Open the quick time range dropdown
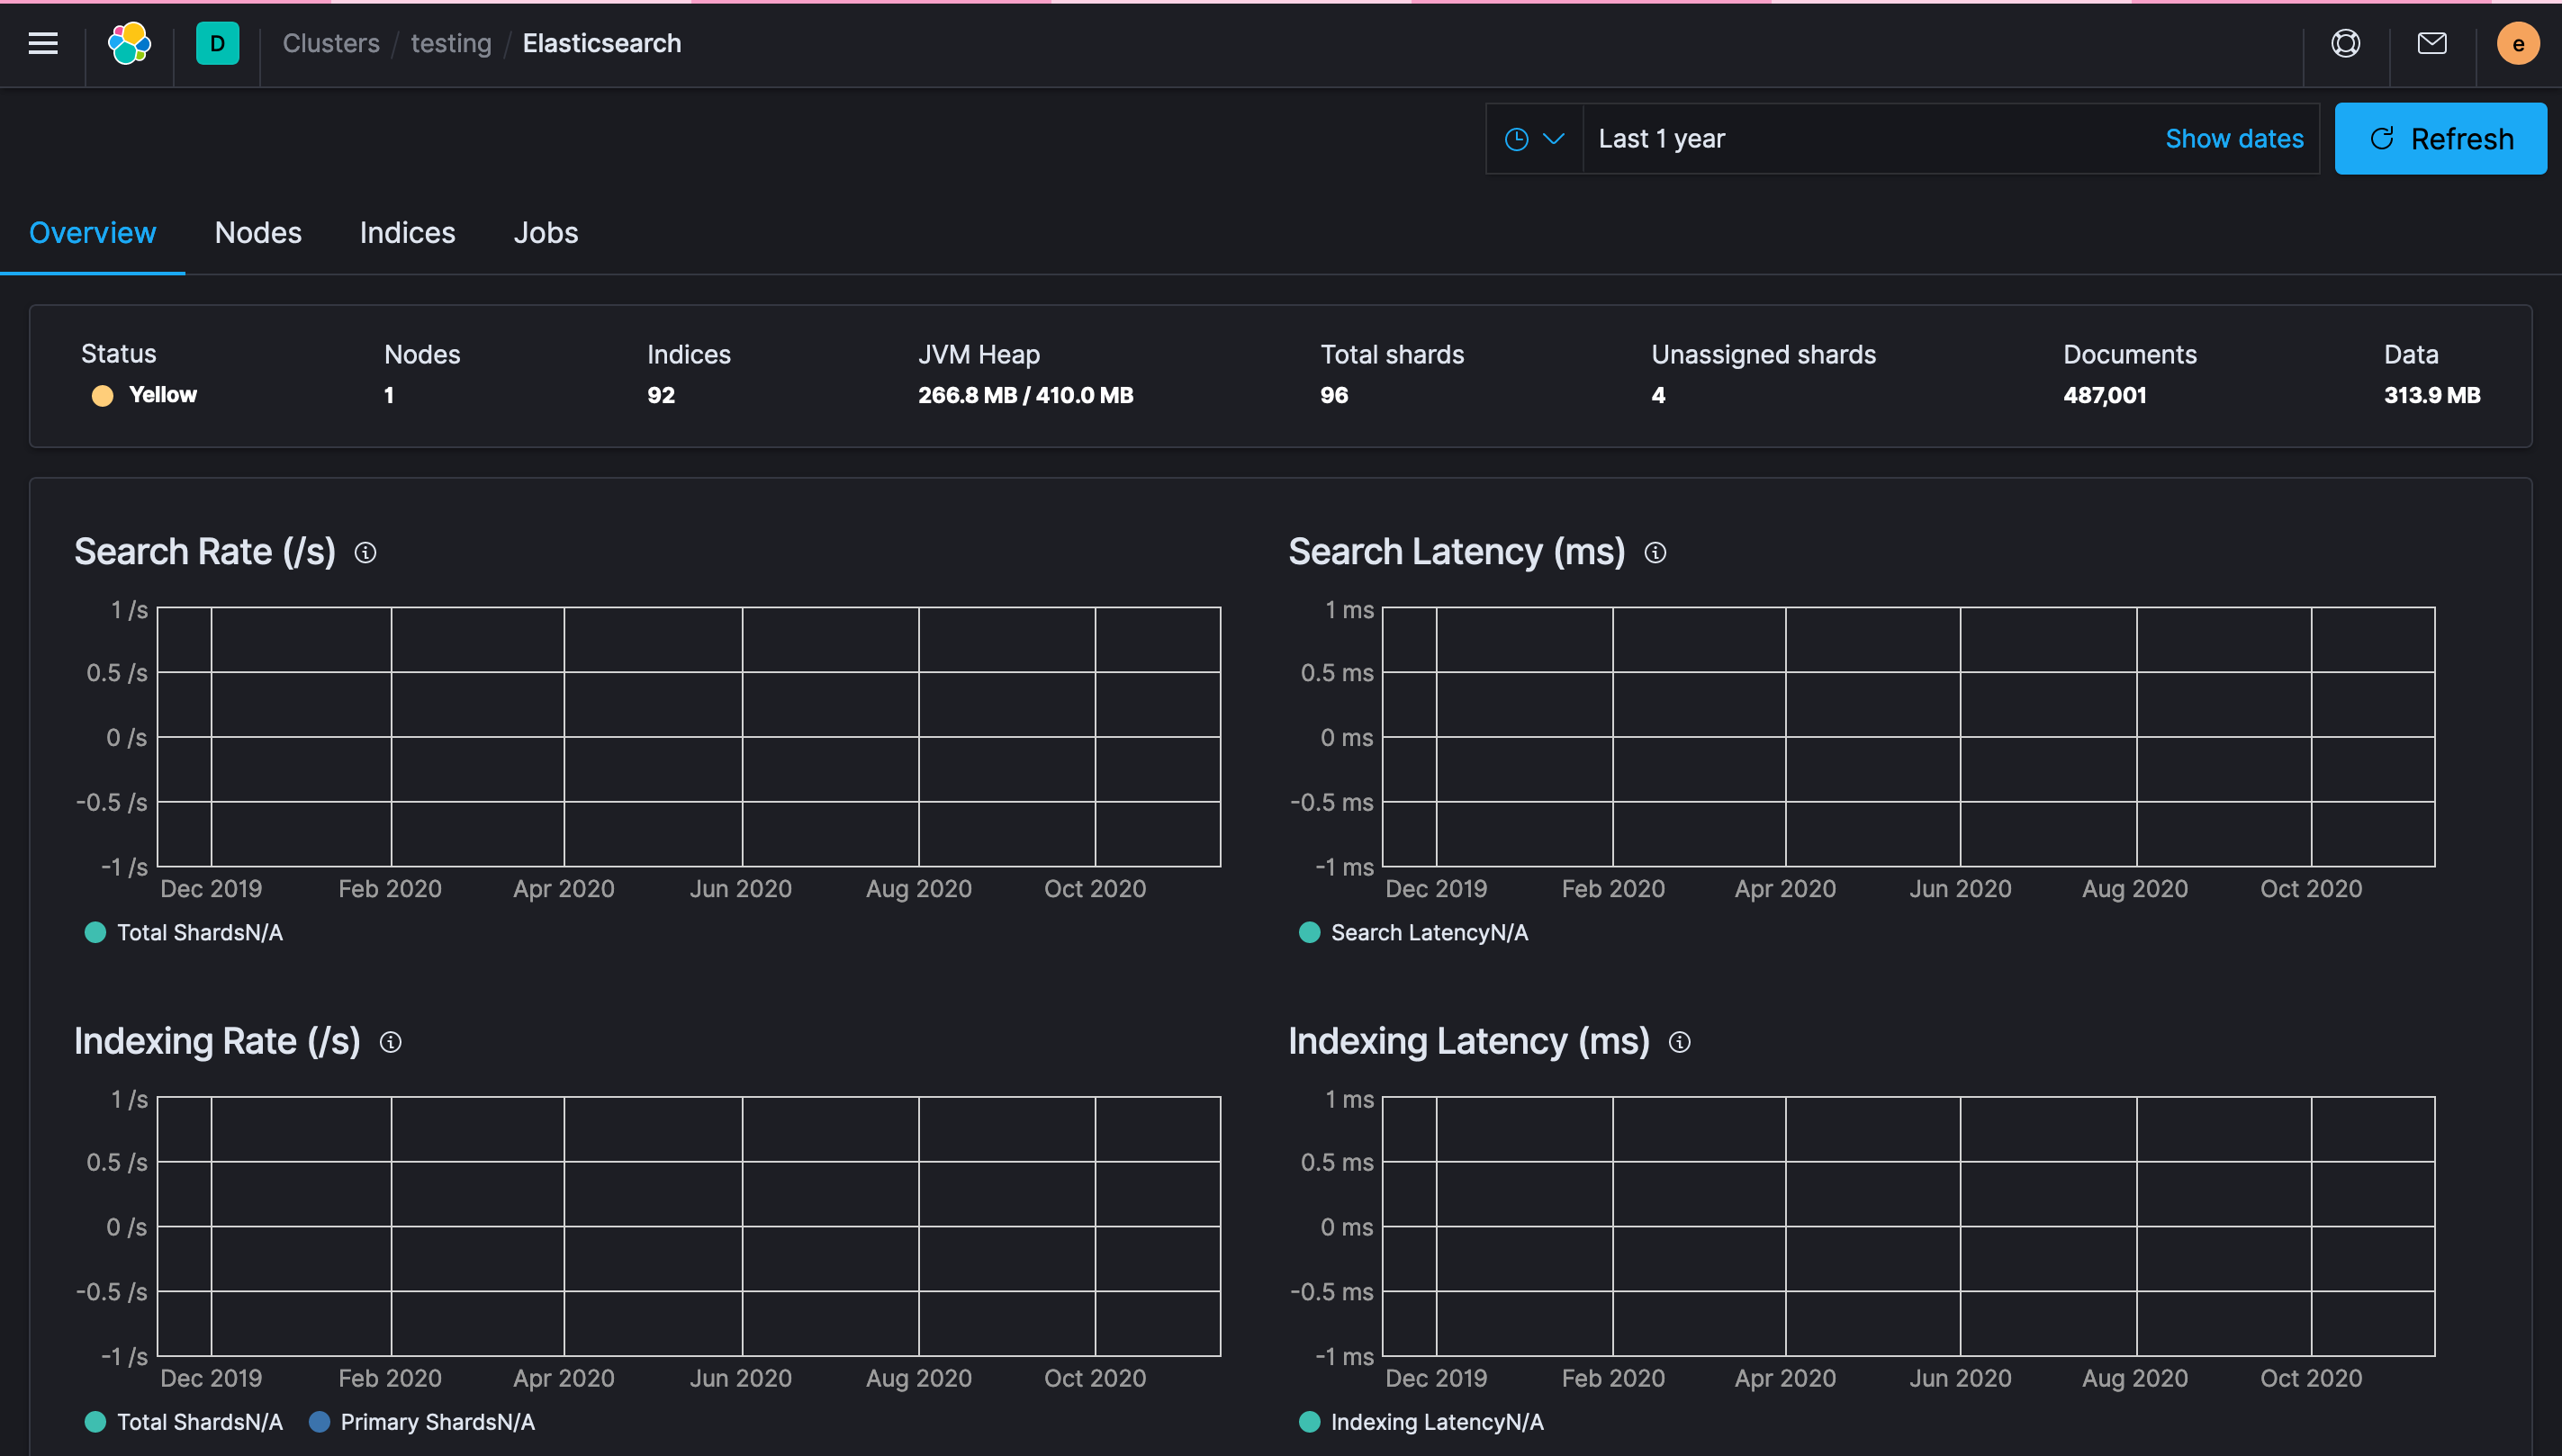 click(x=1534, y=139)
